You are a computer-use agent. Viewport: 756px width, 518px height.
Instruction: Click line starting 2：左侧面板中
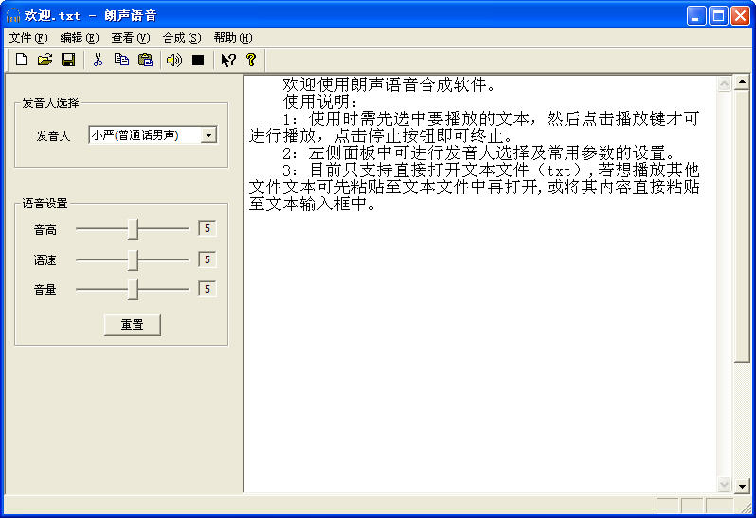pyautogui.click(x=478, y=153)
